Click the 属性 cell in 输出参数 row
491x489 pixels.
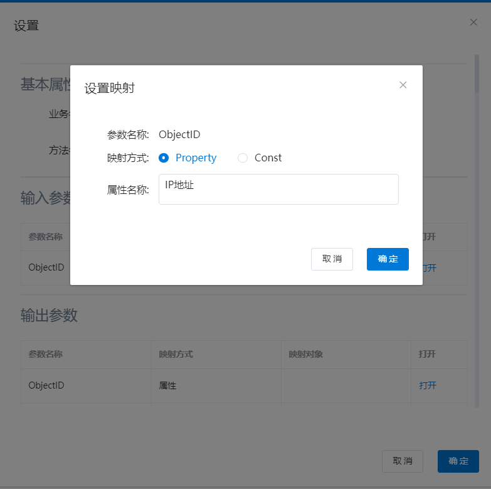coord(167,385)
